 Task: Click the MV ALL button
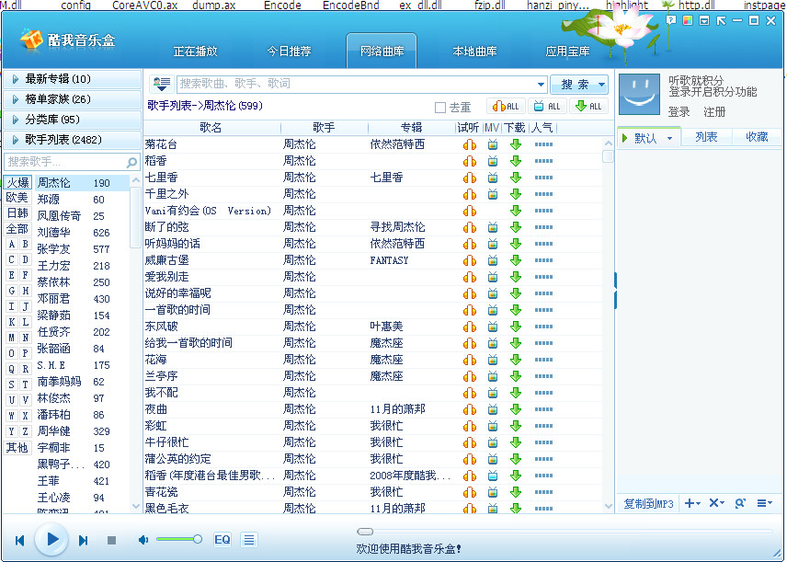[x=547, y=107]
